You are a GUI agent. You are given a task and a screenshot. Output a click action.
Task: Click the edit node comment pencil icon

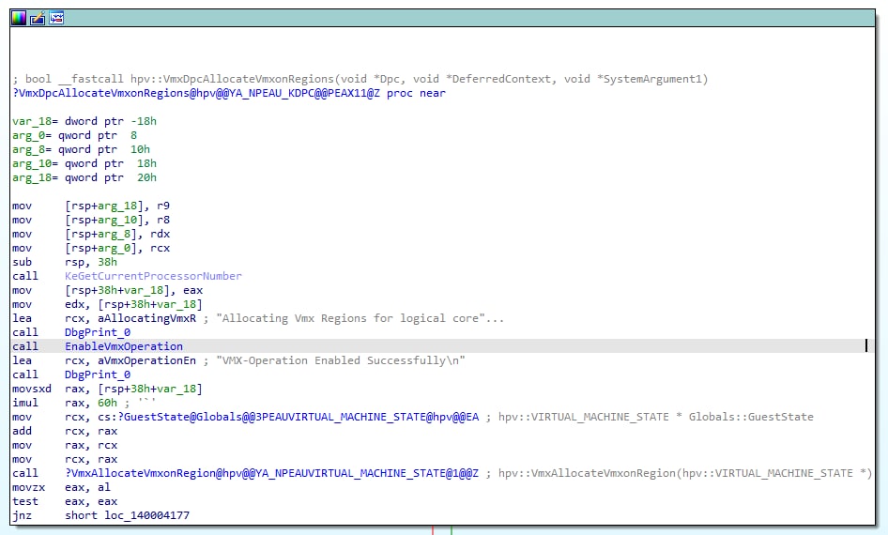(x=38, y=18)
